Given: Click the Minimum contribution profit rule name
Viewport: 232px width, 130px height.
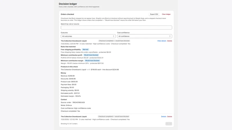Looking at the screenshot, I should pos(71,55).
